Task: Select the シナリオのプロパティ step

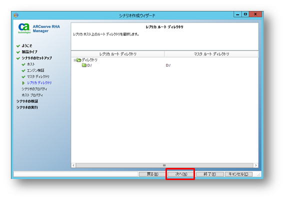Action: [34, 89]
